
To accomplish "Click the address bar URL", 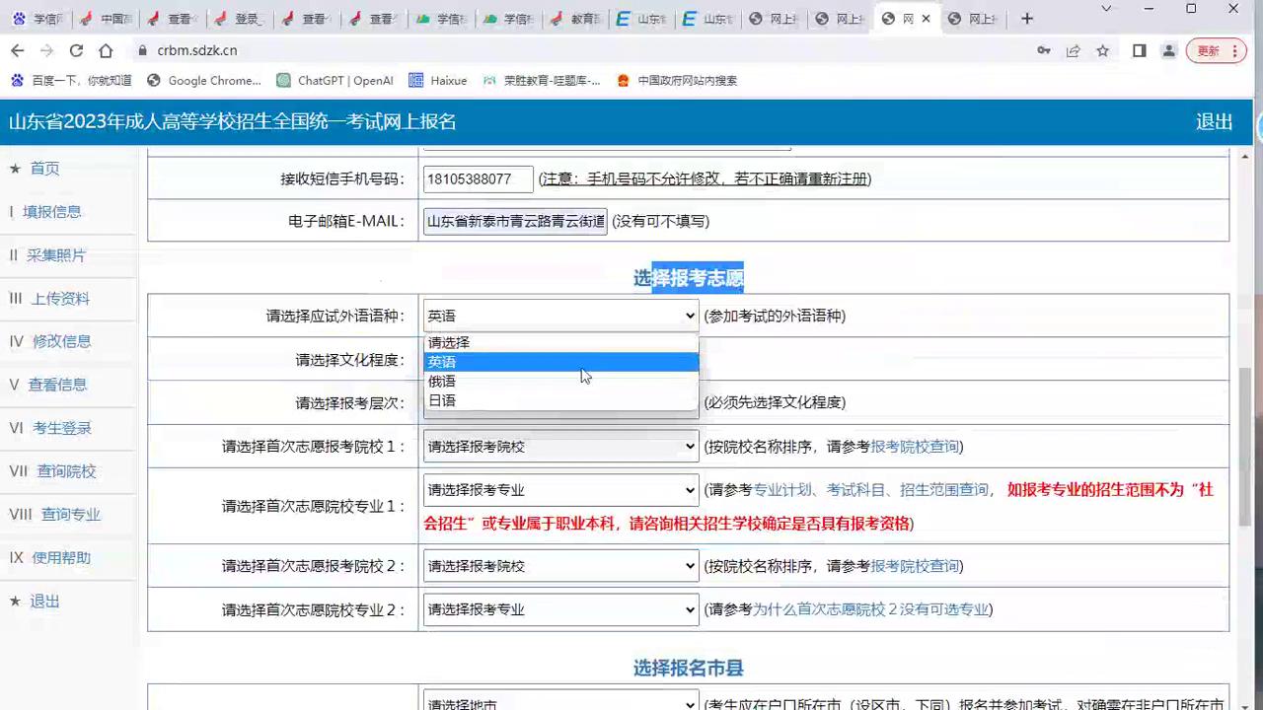I will tap(197, 50).
